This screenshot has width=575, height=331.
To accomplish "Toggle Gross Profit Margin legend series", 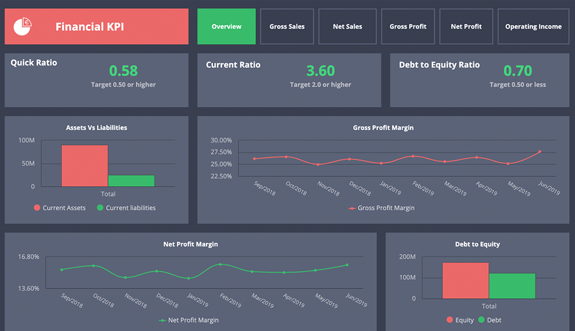I will click(x=381, y=208).
